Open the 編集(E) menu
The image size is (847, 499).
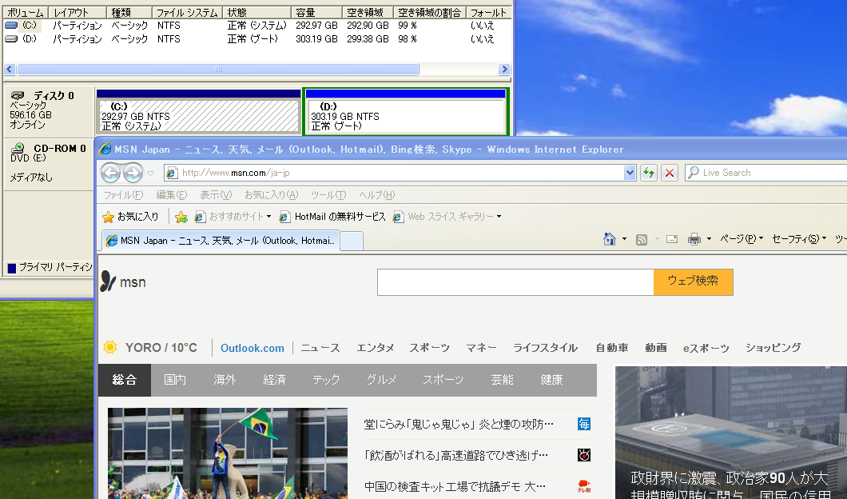[x=171, y=195]
